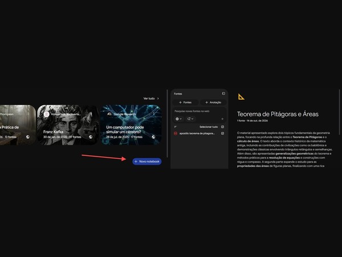Open the source 'apostila teorema de pitagora...'
The width and height of the screenshot is (342, 257).
pyautogui.click(x=197, y=133)
